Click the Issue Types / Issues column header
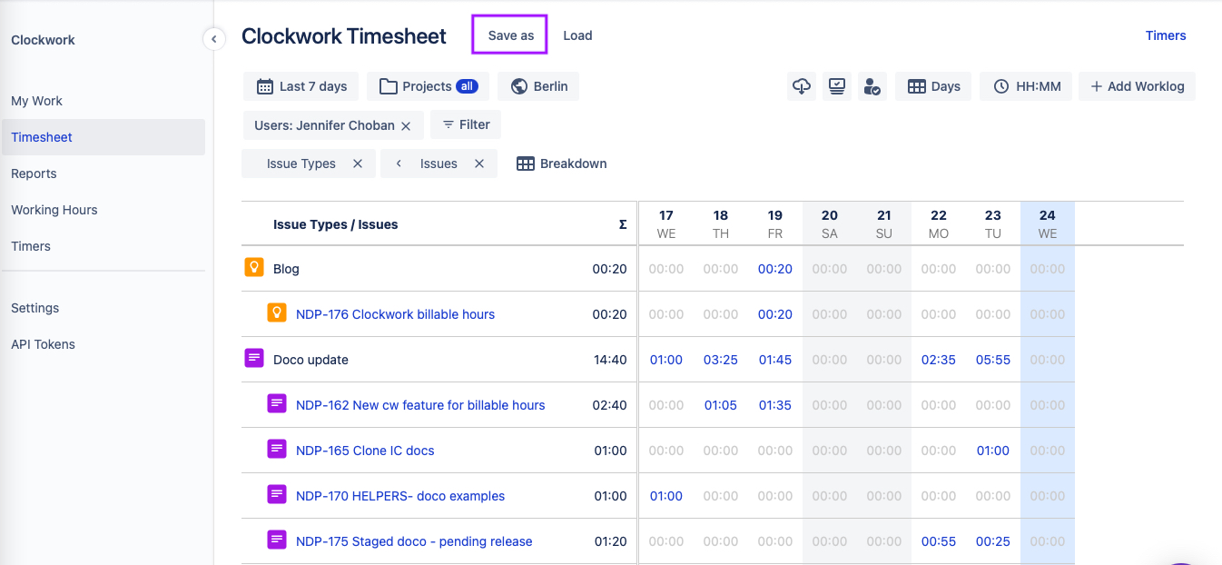 [x=336, y=224]
